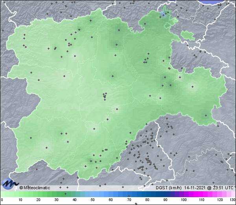This screenshot has width=236, height=205.
Task: Click the '90' label on the scale
Action: [x=166, y=200]
